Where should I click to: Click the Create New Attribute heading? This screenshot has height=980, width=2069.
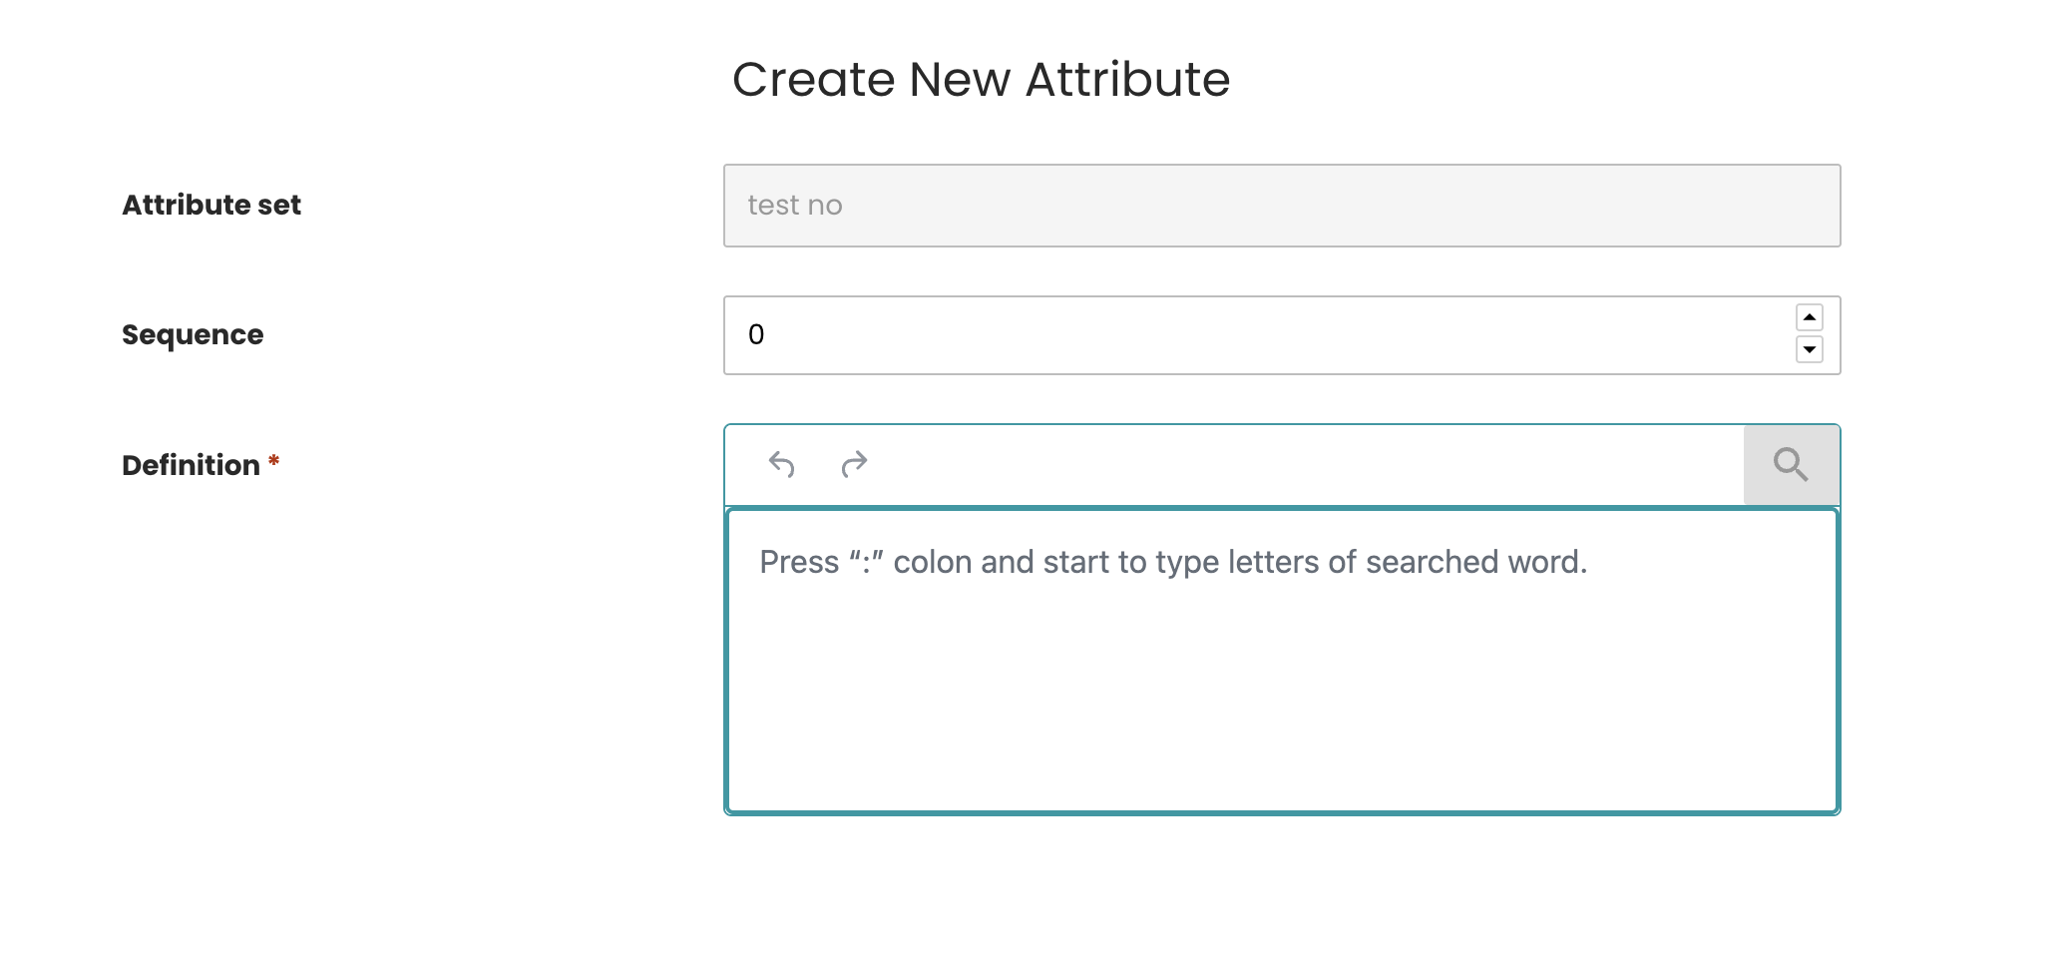pyautogui.click(x=981, y=79)
